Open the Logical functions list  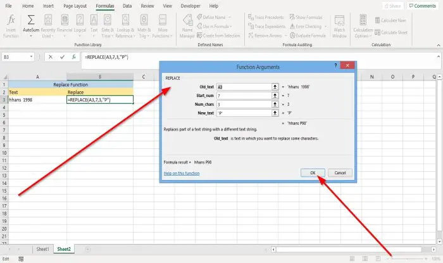tap(80, 26)
